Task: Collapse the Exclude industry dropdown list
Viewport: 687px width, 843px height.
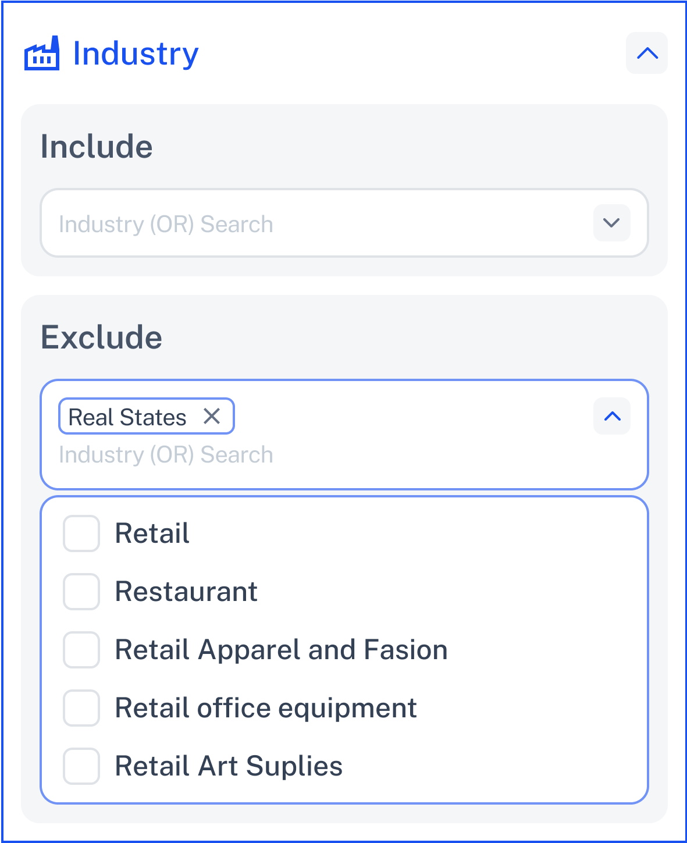Action: [612, 416]
